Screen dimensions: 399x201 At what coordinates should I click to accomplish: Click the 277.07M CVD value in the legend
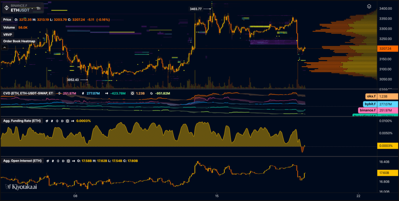(93, 94)
